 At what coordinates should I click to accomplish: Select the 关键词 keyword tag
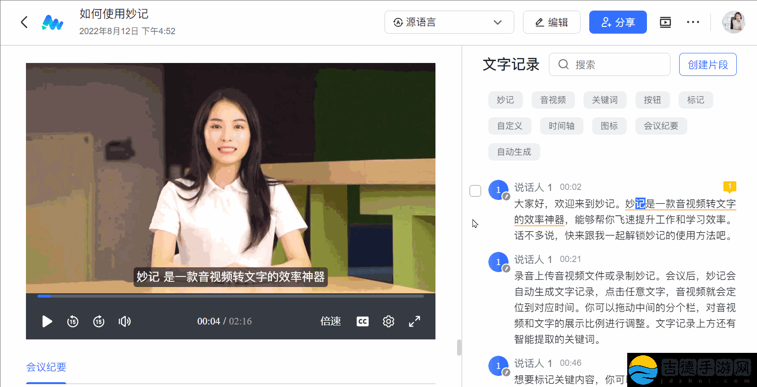pyautogui.click(x=605, y=100)
